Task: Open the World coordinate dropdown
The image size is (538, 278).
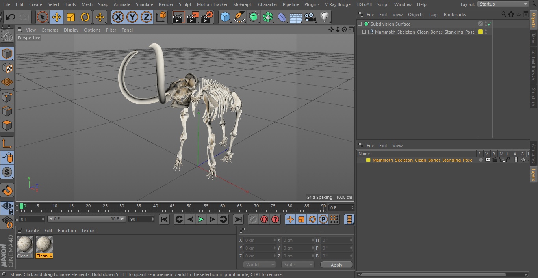Action: click(259, 265)
